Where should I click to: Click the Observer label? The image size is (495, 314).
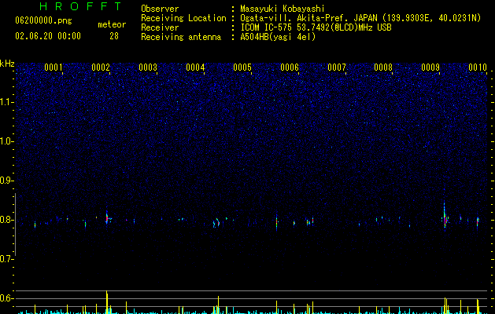click(160, 9)
